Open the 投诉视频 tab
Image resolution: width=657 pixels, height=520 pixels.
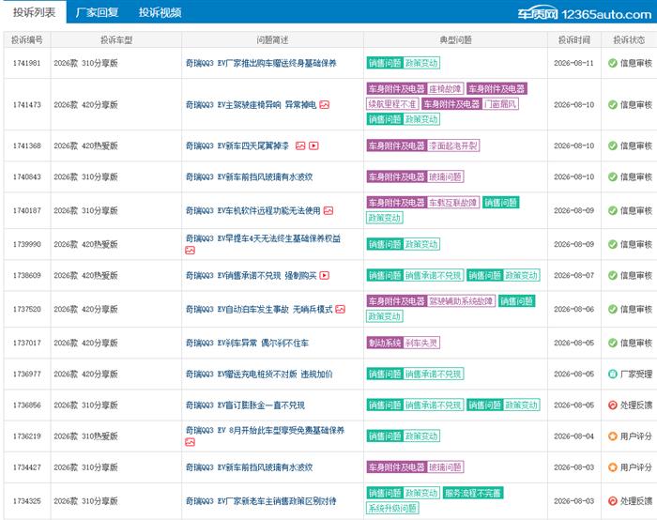[160, 12]
